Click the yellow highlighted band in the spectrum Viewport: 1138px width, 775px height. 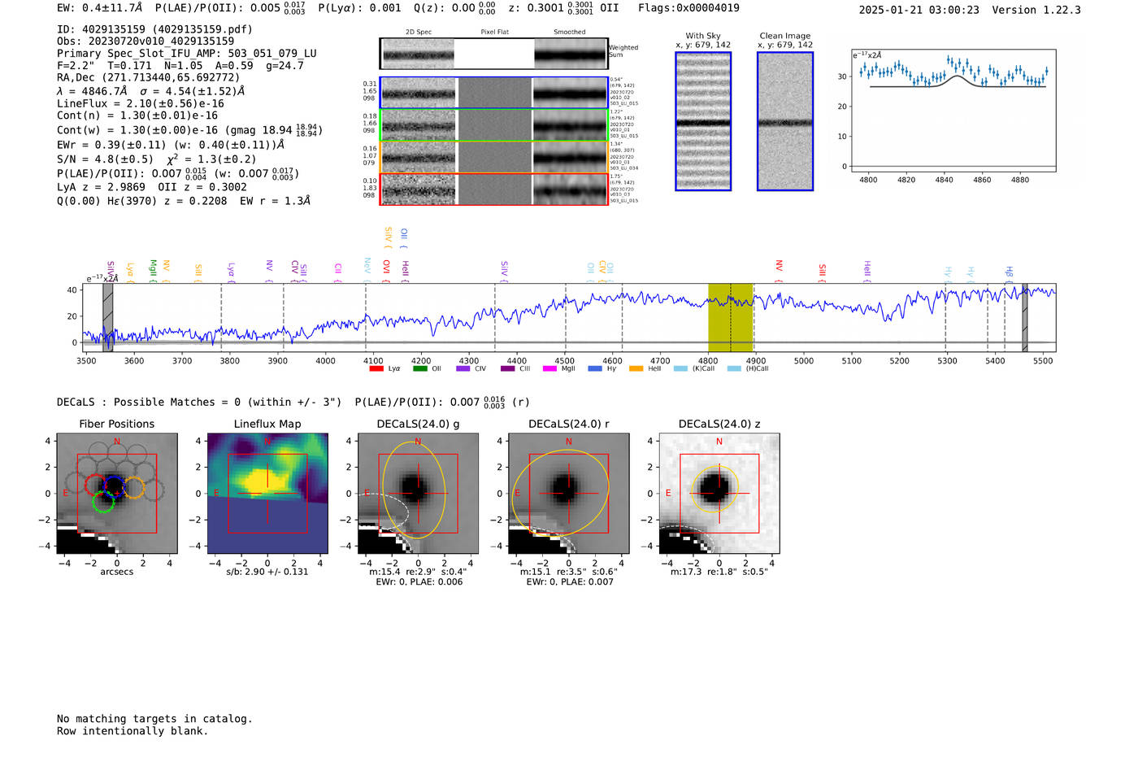coord(731,317)
